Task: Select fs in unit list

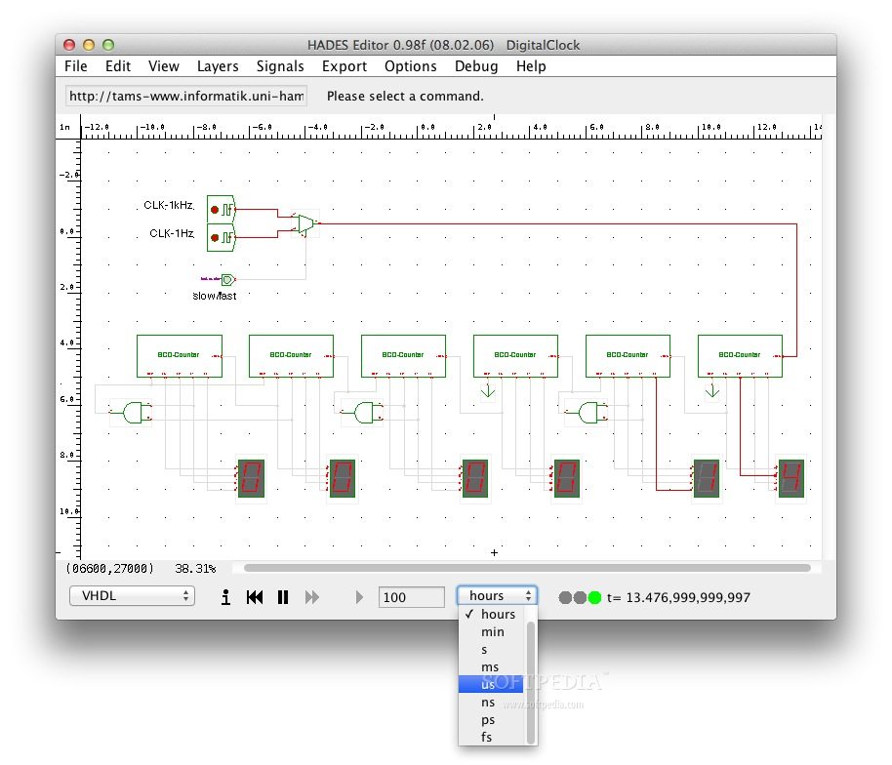Action: coord(492,737)
